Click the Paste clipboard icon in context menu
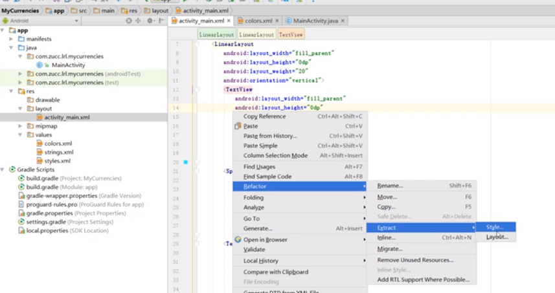 [x=238, y=126]
